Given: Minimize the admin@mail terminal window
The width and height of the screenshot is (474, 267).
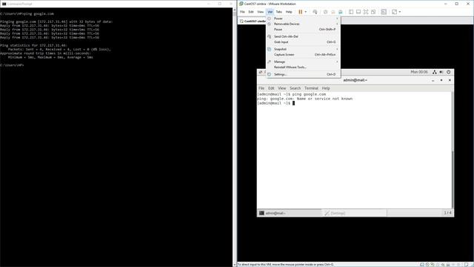Looking at the screenshot, I should (433, 80).
